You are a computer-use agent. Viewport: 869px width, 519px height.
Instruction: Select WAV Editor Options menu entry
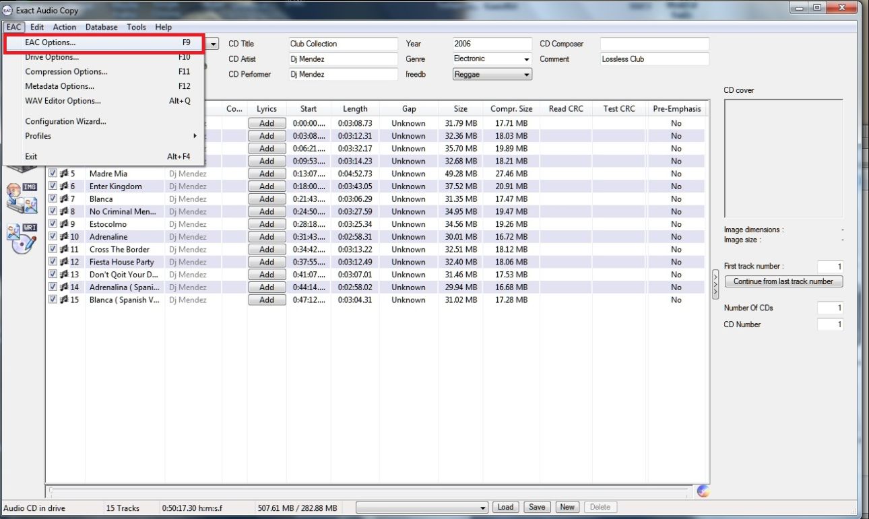104,101
